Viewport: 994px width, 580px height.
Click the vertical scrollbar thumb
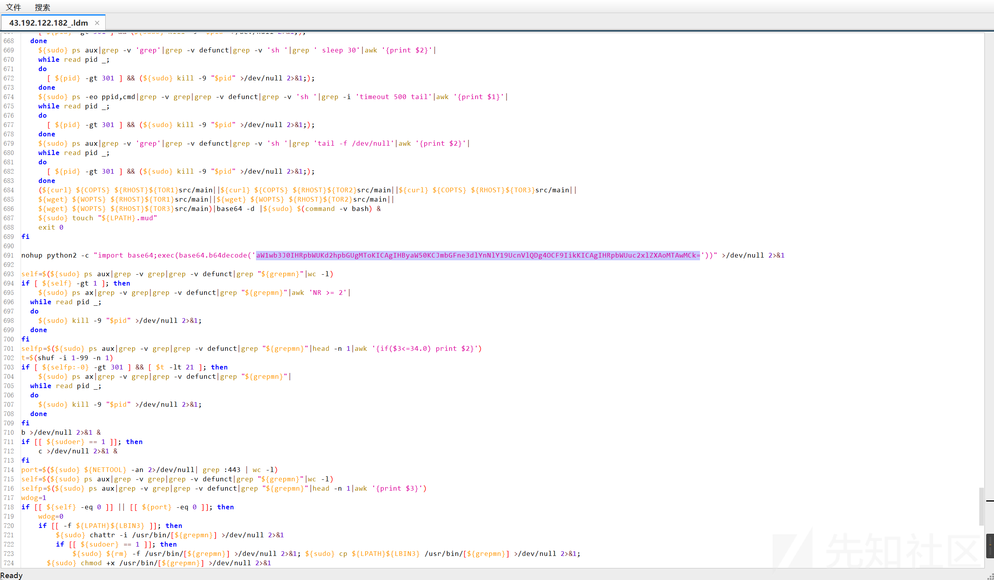(982, 507)
